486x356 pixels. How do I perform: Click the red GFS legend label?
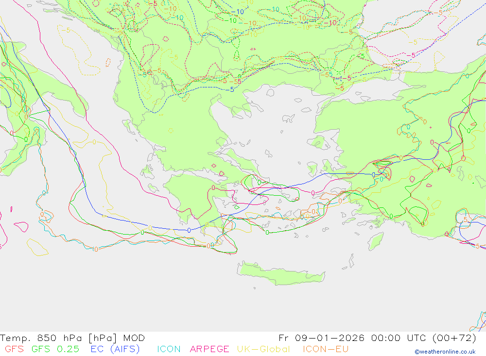coord(14,349)
